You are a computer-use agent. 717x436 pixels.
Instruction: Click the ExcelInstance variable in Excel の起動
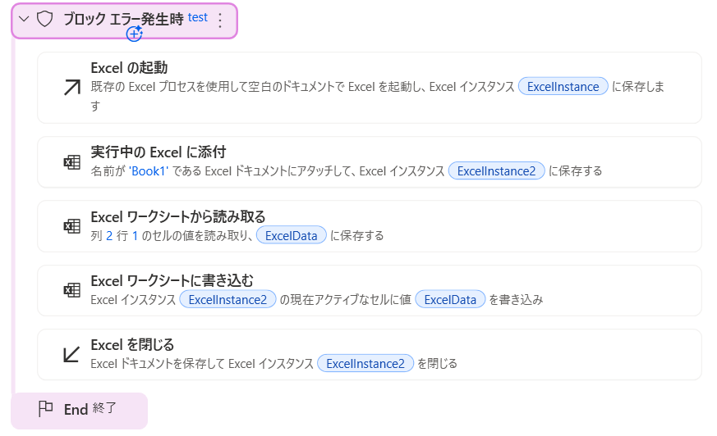[563, 86]
